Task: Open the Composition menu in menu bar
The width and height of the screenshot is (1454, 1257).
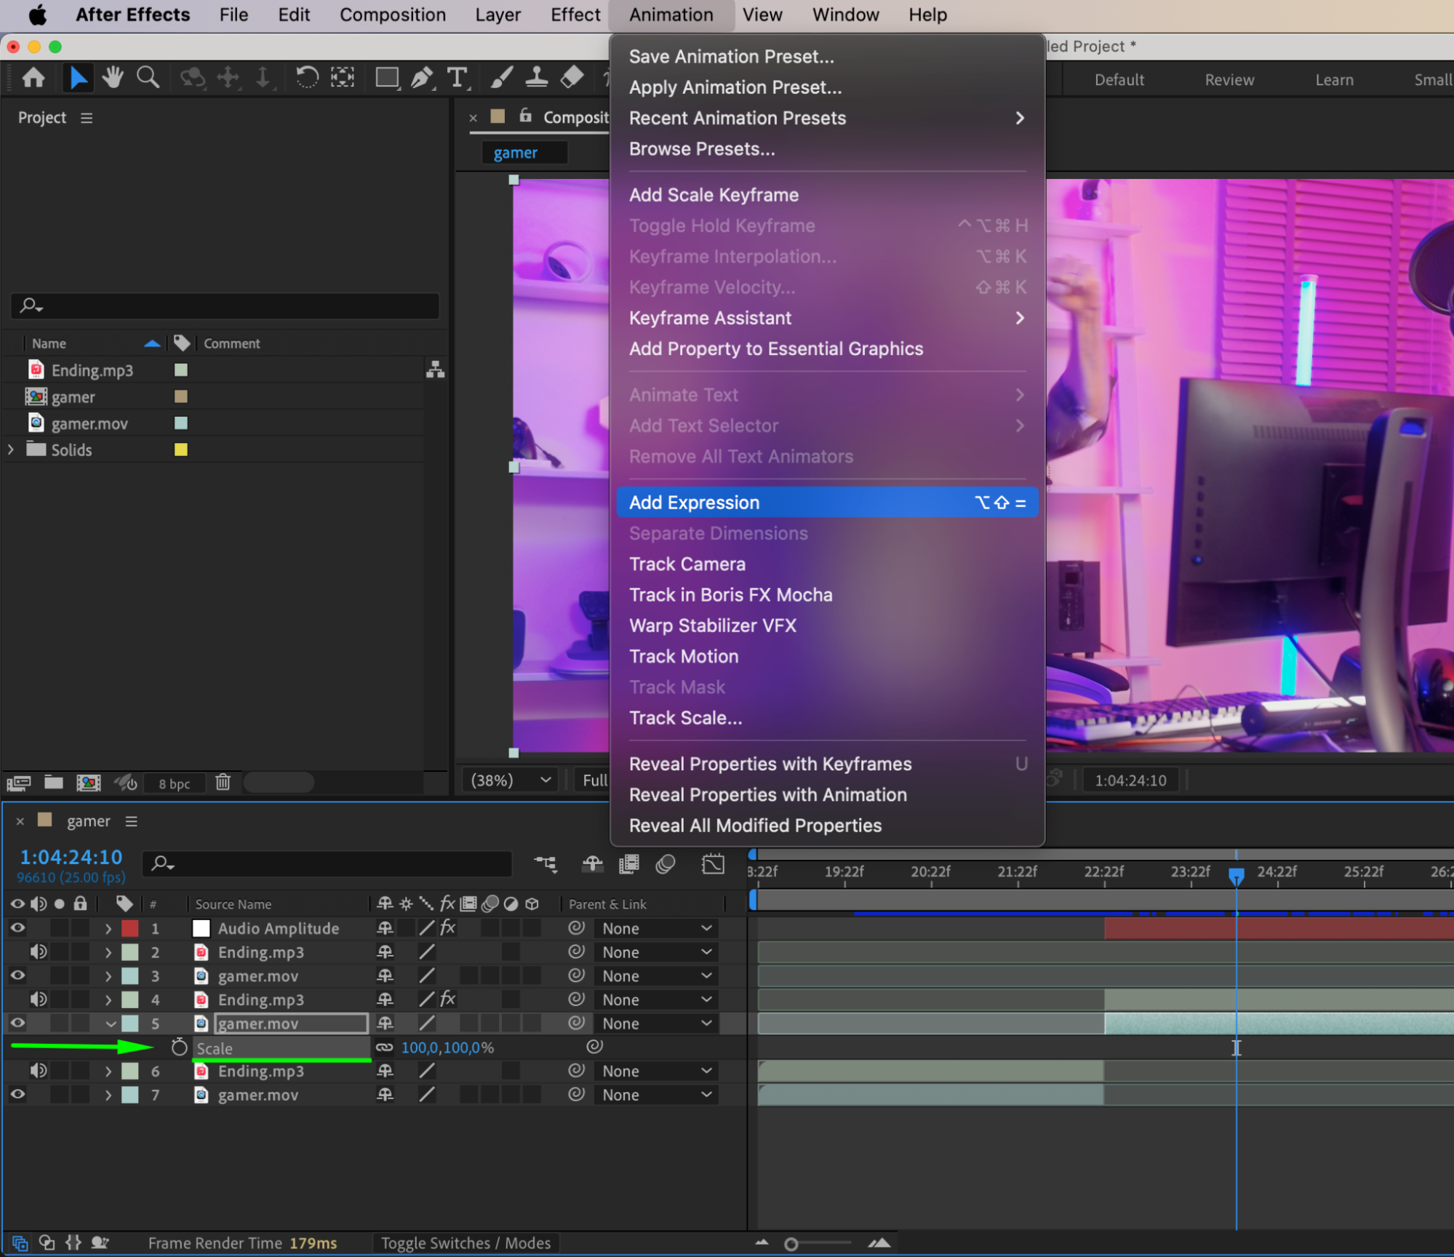Action: (393, 15)
